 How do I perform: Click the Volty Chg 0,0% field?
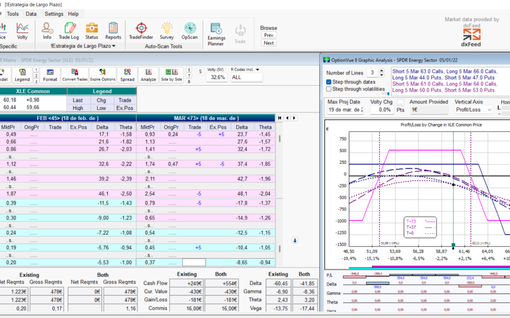click(x=382, y=110)
